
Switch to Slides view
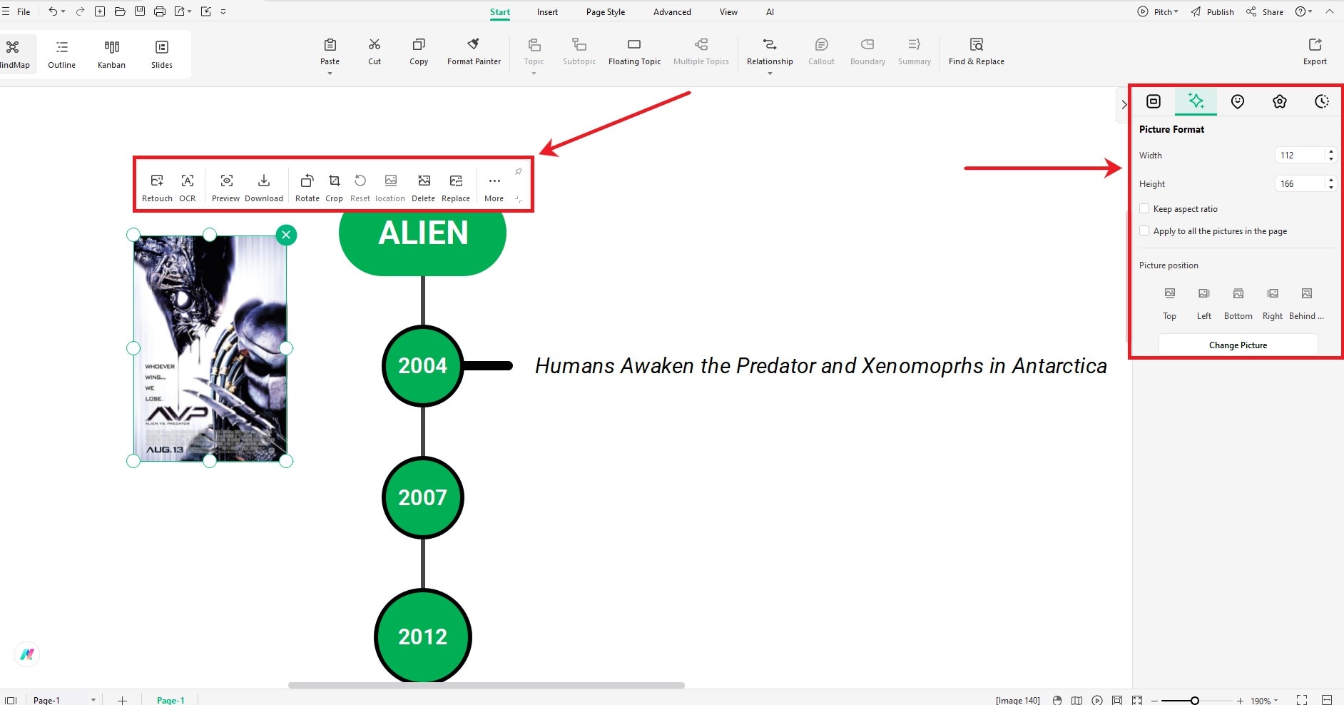coord(162,54)
